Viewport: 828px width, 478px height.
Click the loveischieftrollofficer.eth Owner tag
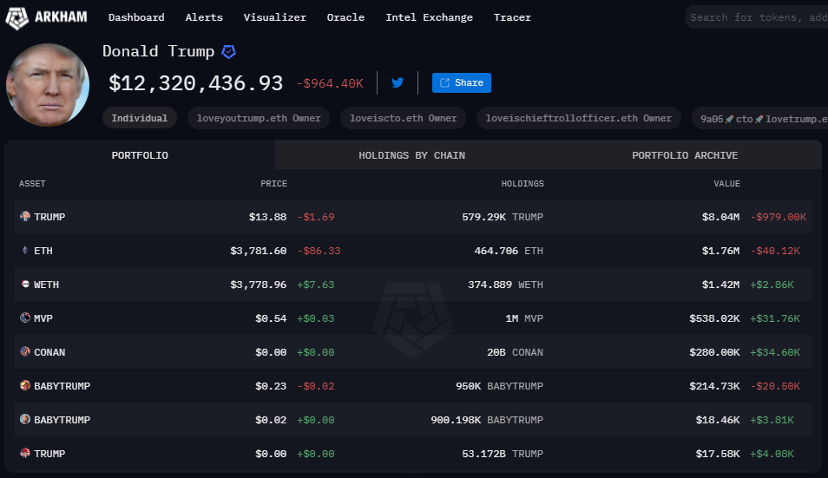pos(579,118)
